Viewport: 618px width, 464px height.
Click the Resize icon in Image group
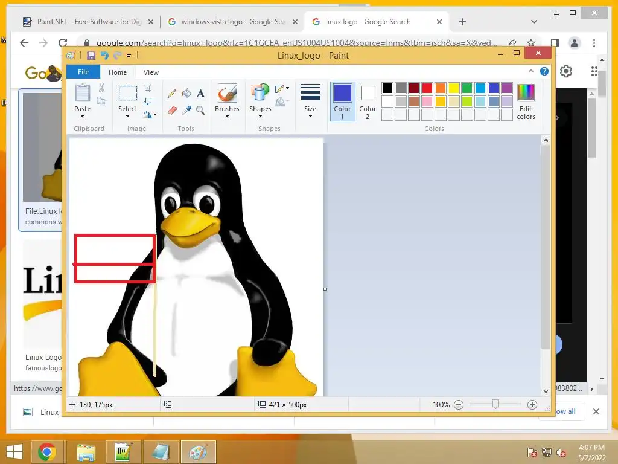148,101
